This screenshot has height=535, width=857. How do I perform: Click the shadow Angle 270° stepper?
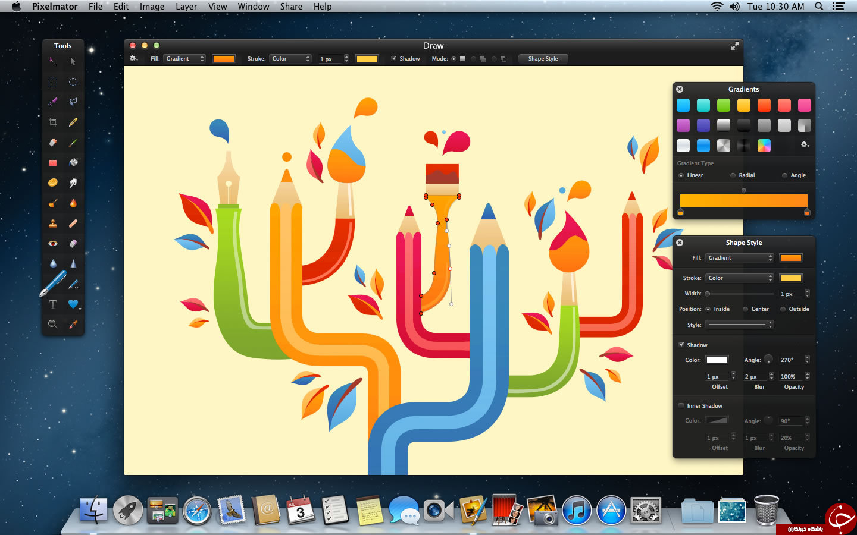click(807, 360)
